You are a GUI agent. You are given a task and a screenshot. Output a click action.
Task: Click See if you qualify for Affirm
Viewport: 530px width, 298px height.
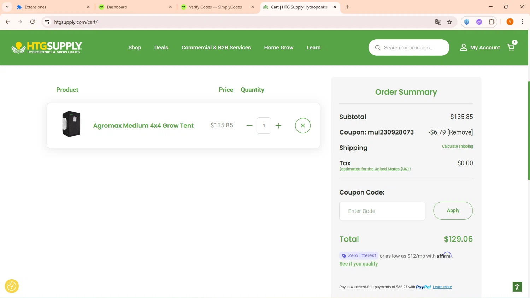pos(359,264)
